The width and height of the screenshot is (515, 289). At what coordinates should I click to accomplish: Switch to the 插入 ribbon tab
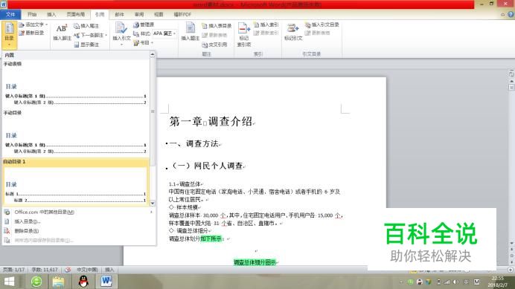coord(51,14)
